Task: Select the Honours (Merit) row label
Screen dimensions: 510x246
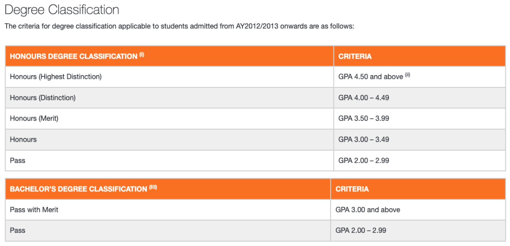Action: point(34,119)
